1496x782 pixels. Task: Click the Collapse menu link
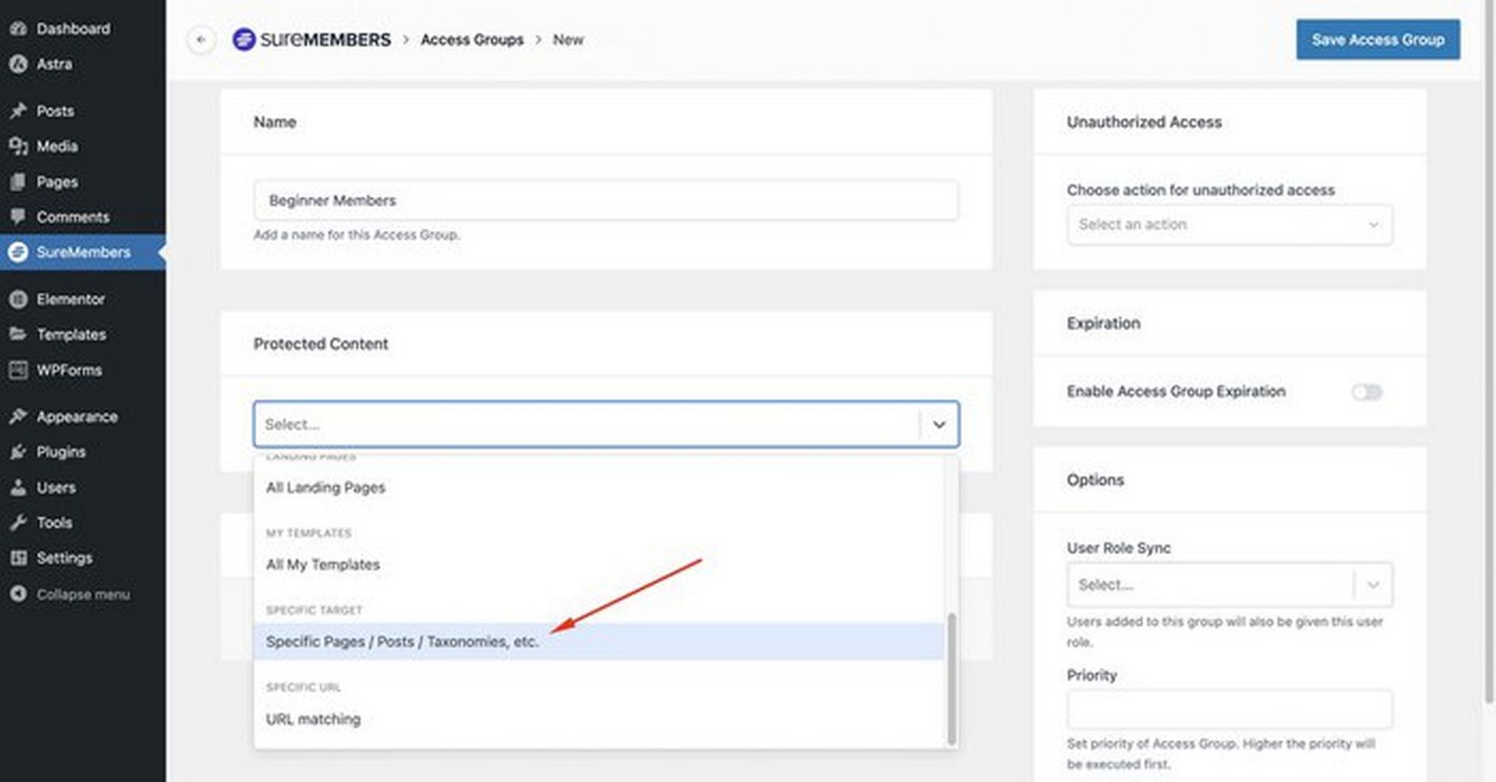click(x=83, y=594)
